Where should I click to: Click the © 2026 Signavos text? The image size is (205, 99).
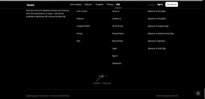32,96
